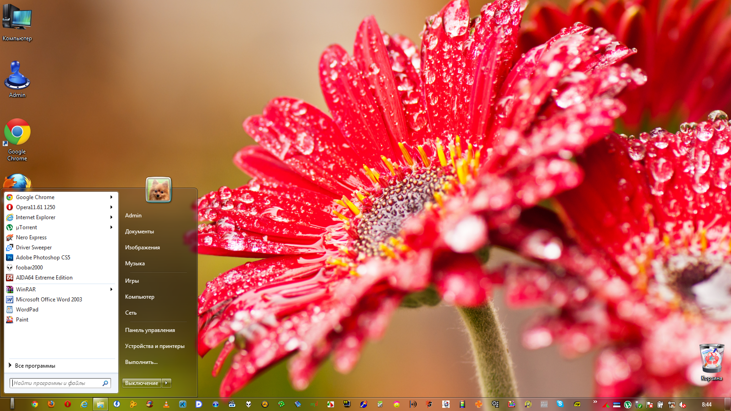The height and width of the screenshot is (411, 731).
Task: Open Windows Explorer folder icon in taskbar
Action: [x=101, y=404]
